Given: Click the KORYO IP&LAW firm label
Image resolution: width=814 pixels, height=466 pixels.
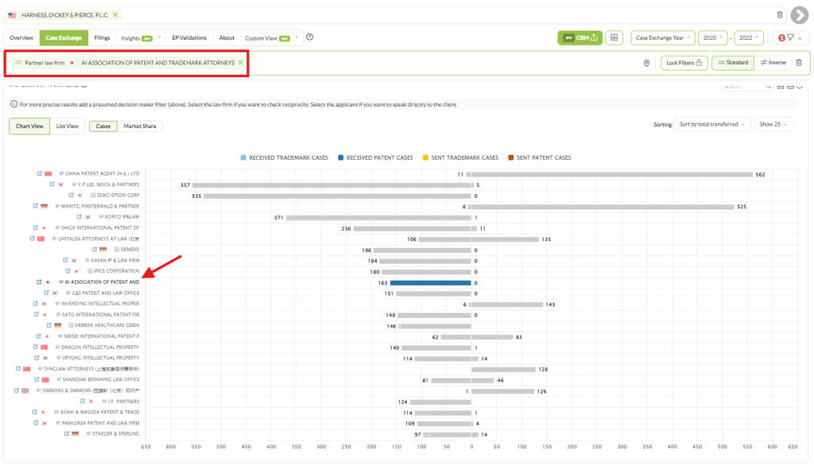Looking at the screenshot, I should tap(122, 217).
